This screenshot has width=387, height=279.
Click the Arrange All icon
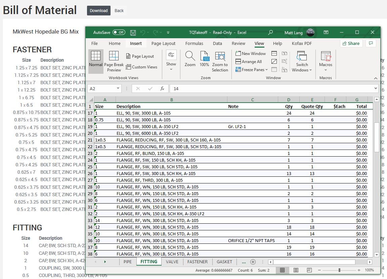250,61
